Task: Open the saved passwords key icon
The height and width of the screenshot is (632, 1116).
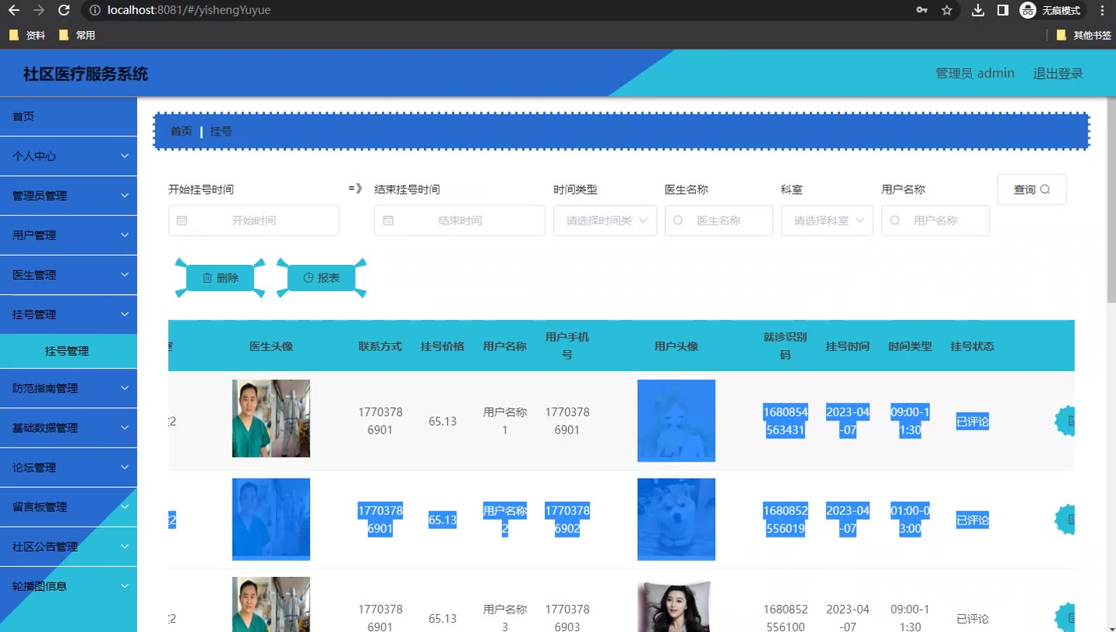Action: [x=922, y=11]
